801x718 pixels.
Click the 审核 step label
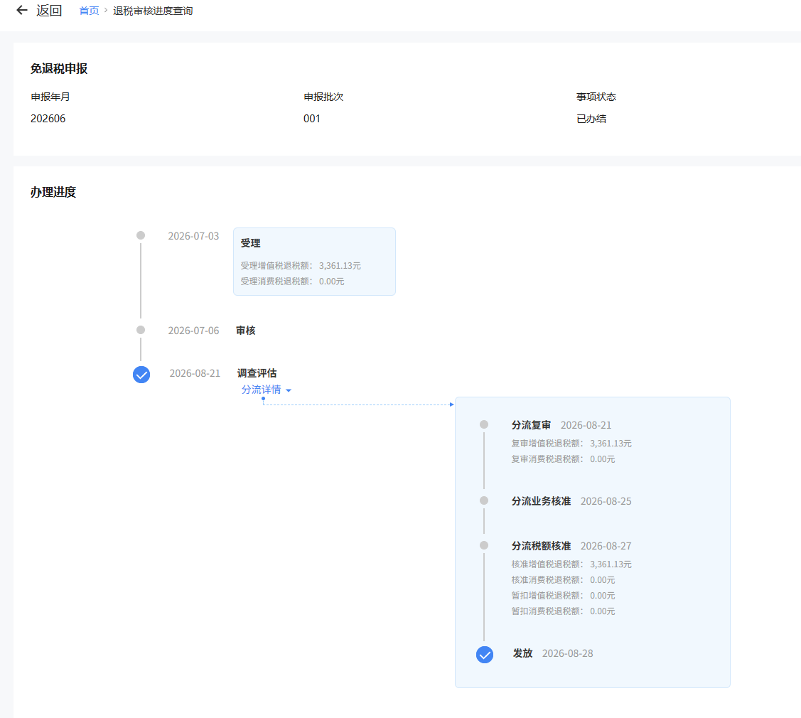[246, 331]
